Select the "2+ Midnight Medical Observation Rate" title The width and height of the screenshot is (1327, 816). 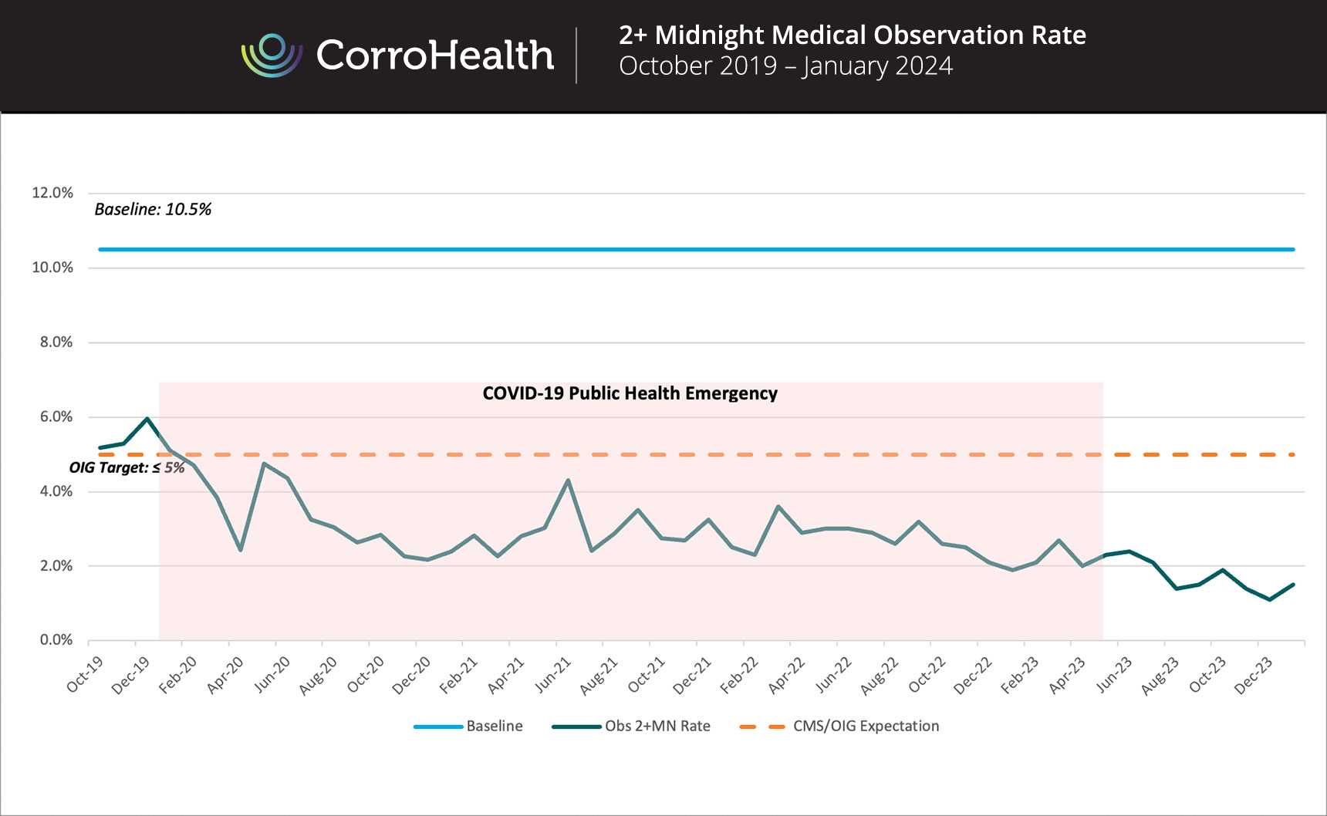(x=852, y=35)
